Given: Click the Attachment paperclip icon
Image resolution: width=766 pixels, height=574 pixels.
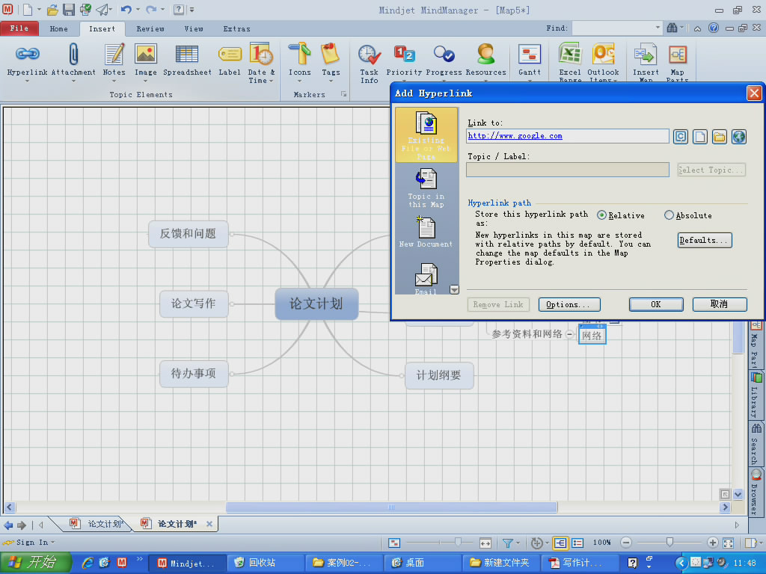Looking at the screenshot, I should 73,54.
